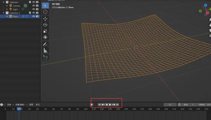Disable Light in renders
The width and height of the screenshot is (211, 120).
tap(37, 9)
